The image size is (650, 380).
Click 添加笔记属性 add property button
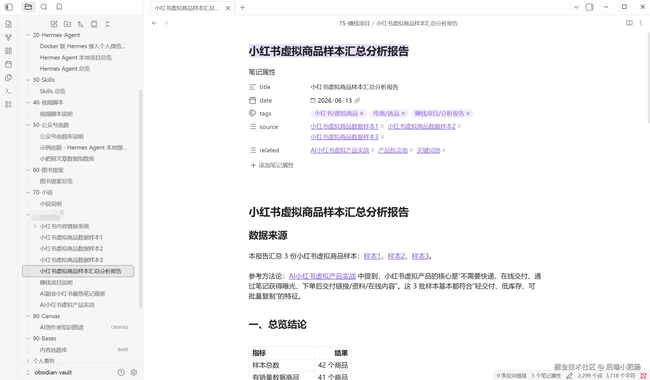click(272, 165)
